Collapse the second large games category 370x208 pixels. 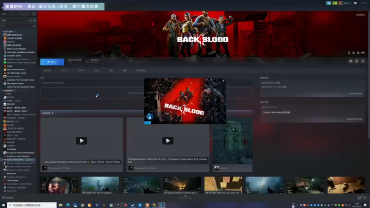[x=2, y=91]
